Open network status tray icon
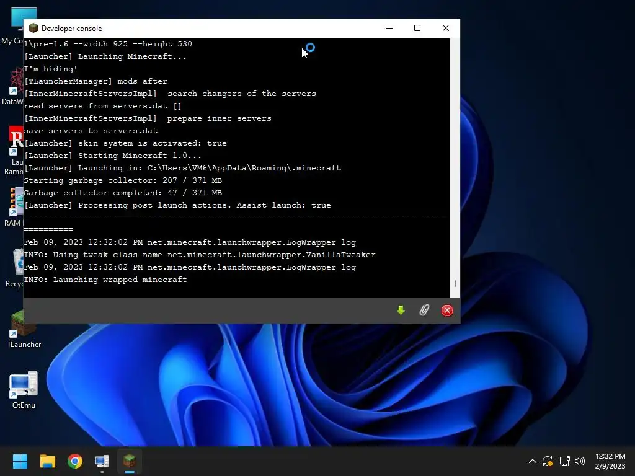The image size is (635, 476). (x=564, y=461)
